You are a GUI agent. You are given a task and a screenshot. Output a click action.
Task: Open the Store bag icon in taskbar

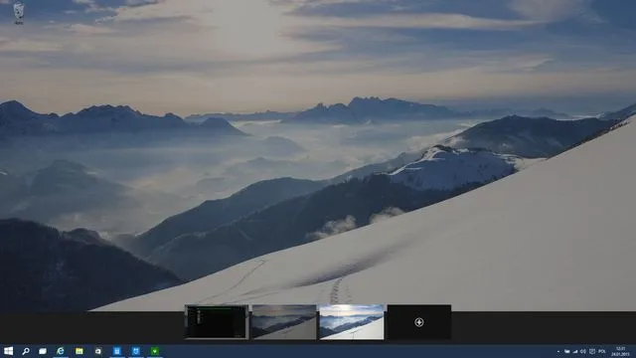[x=98, y=351]
